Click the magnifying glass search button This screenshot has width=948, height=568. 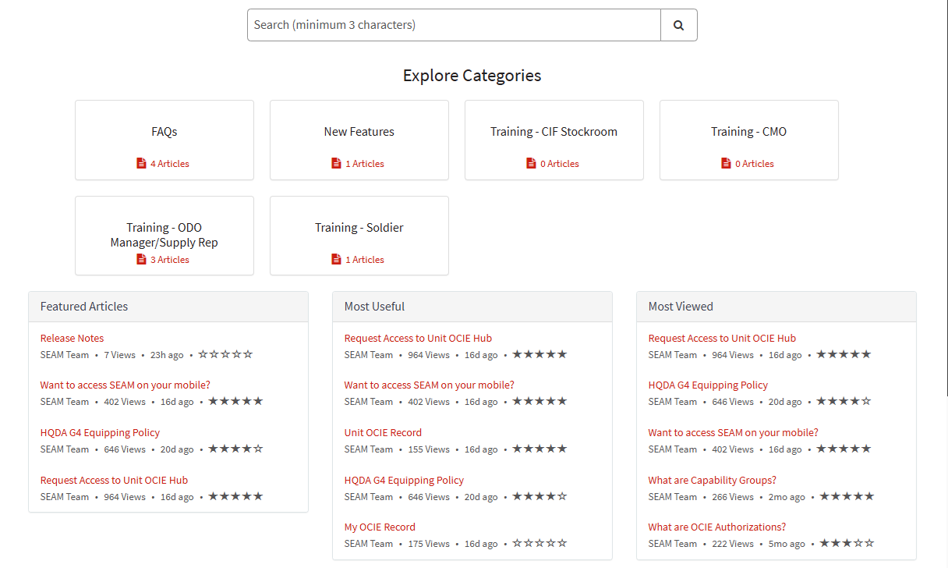click(678, 25)
